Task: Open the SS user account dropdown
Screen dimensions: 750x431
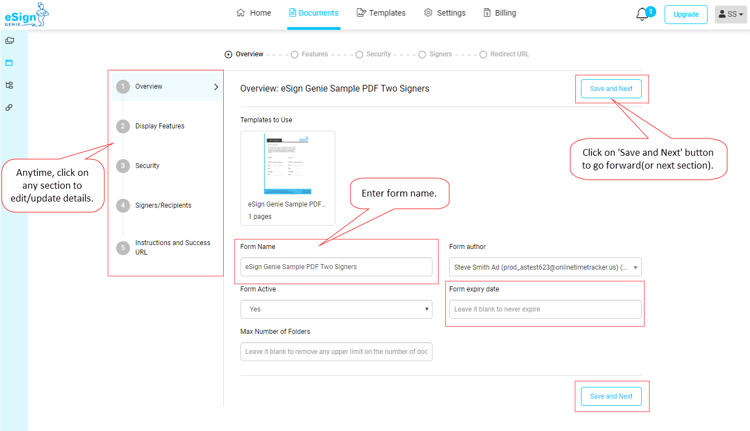Action: pyautogui.click(x=730, y=15)
